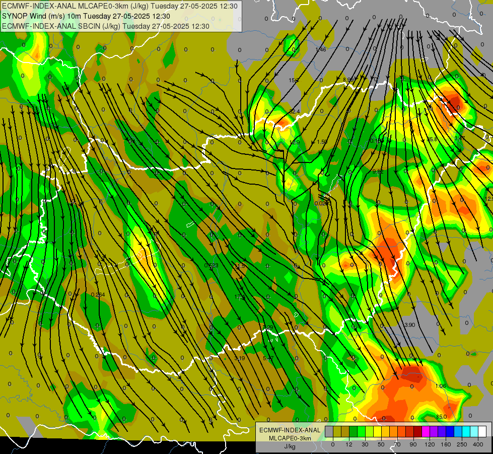Viewport: 493px width, 454px height.
Task: Select the white legend swatch
Action: [x=482, y=431]
